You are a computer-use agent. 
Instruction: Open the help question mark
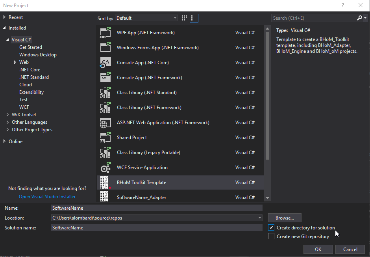342,5
